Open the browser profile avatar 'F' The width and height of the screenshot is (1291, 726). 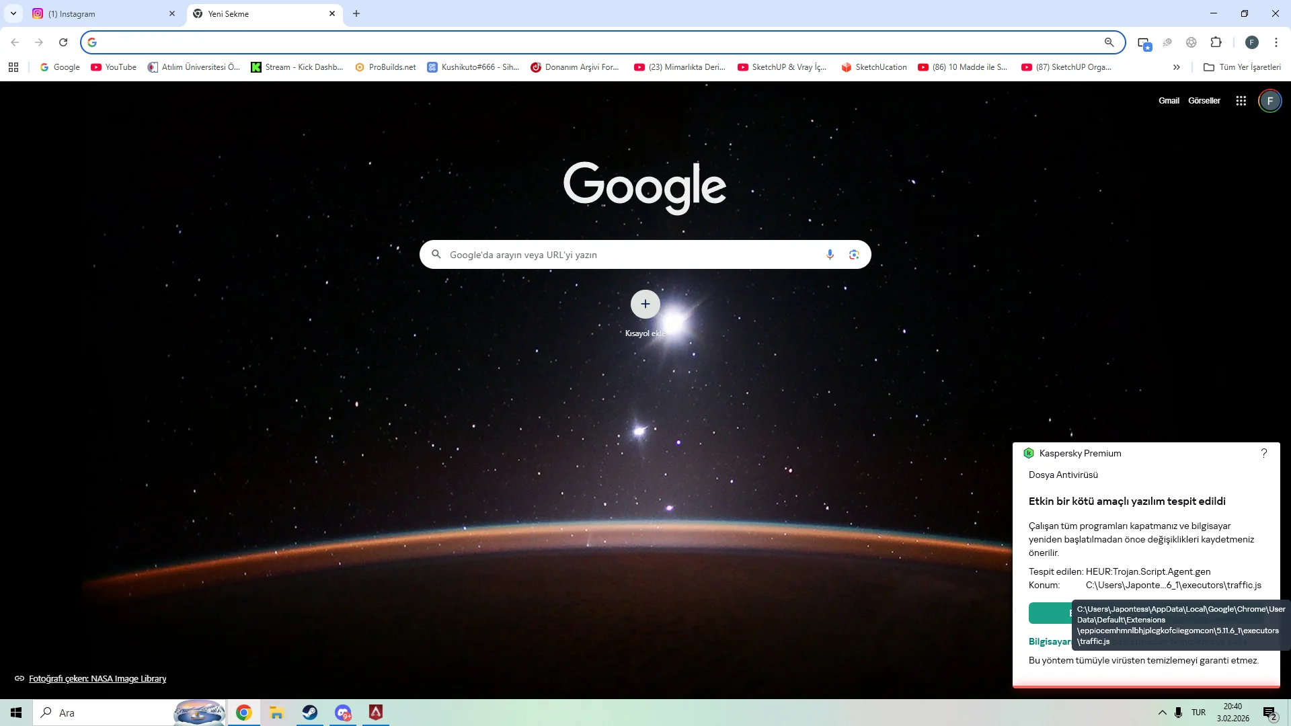[1252, 42]
